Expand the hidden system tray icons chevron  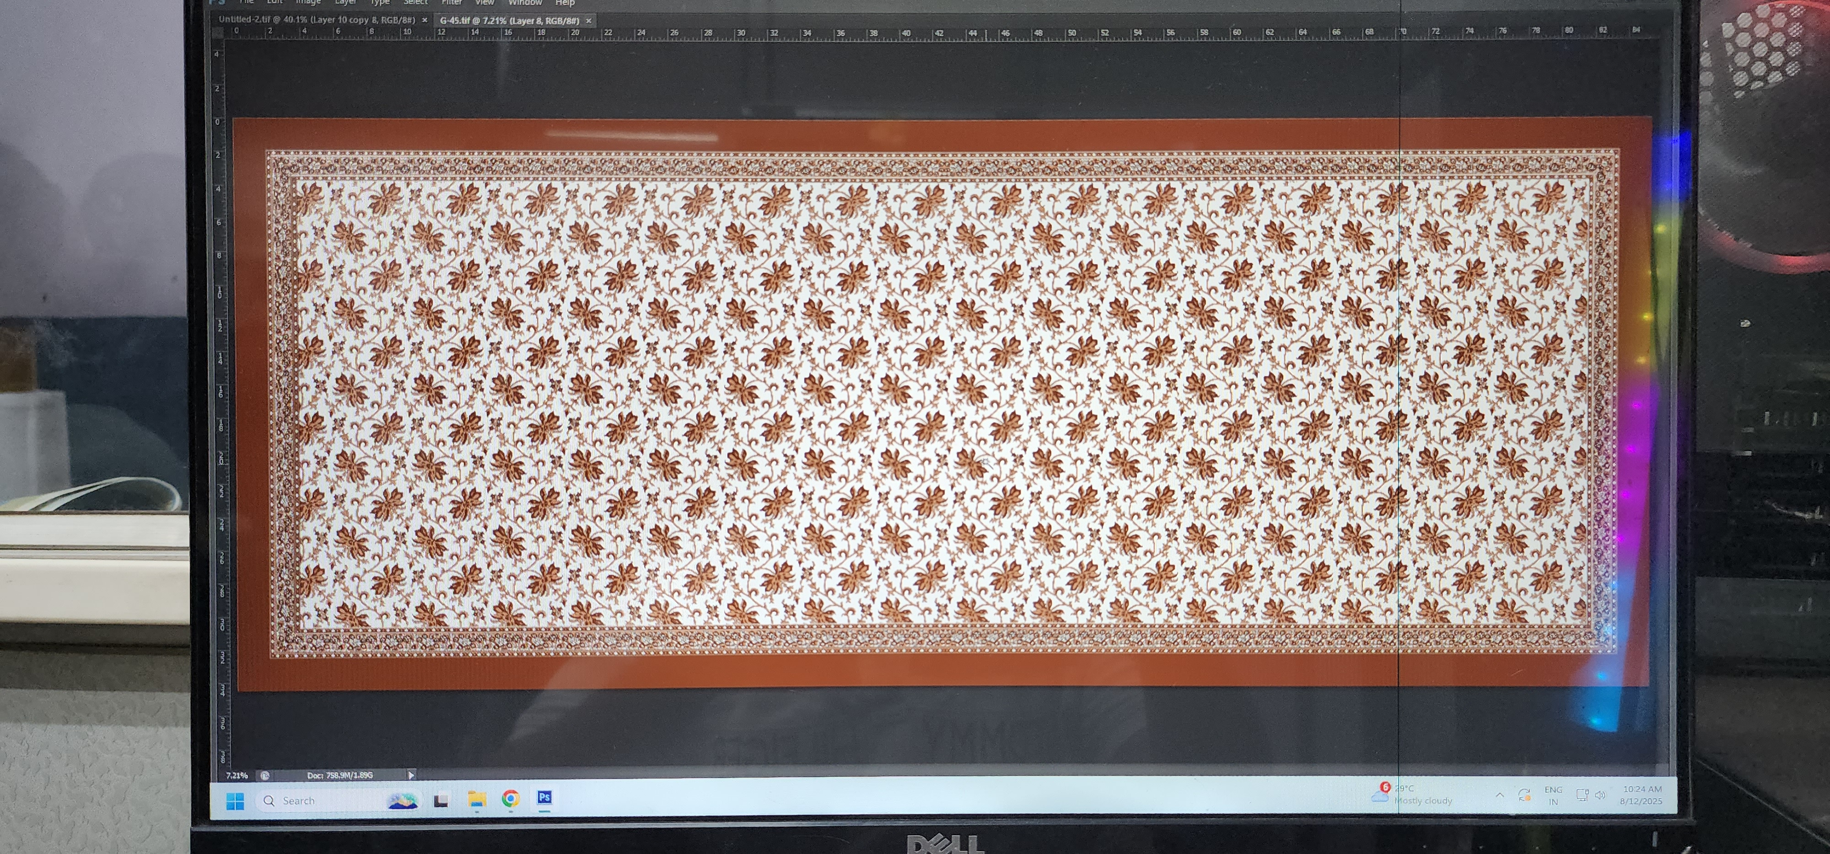(x=1500, y=795)
